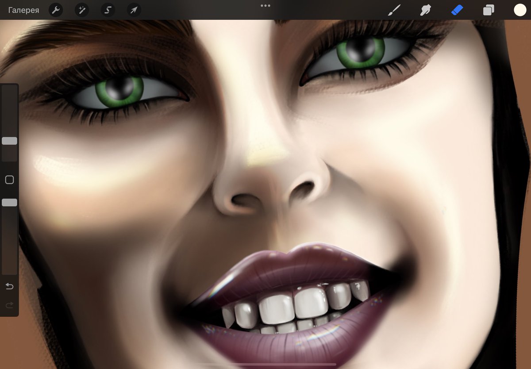531x369 pixels.
Task: Select the Eraser tool
Action: (x=457, y=10)
